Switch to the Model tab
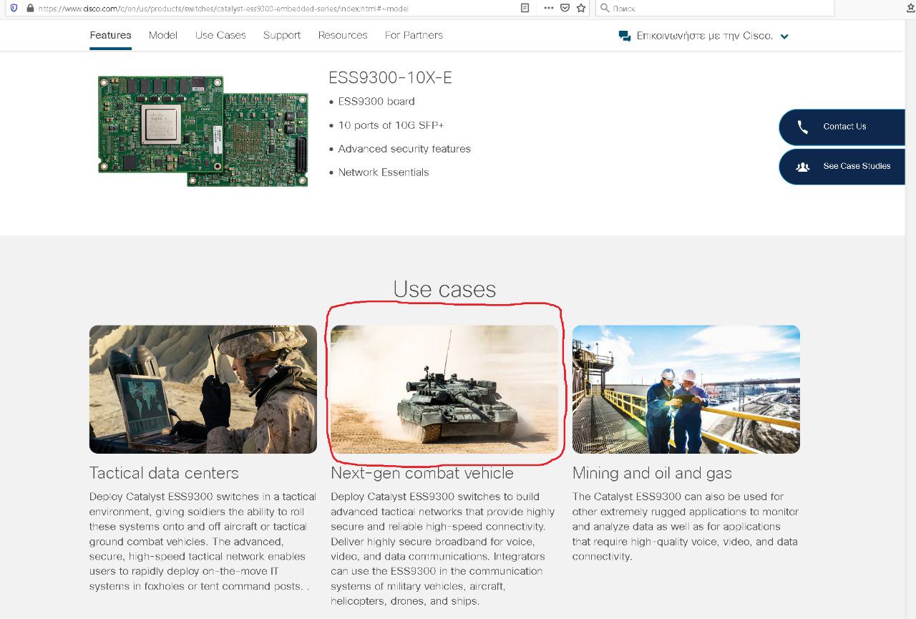Viewport: 916px width, 619px height. [x=163, y=35]
